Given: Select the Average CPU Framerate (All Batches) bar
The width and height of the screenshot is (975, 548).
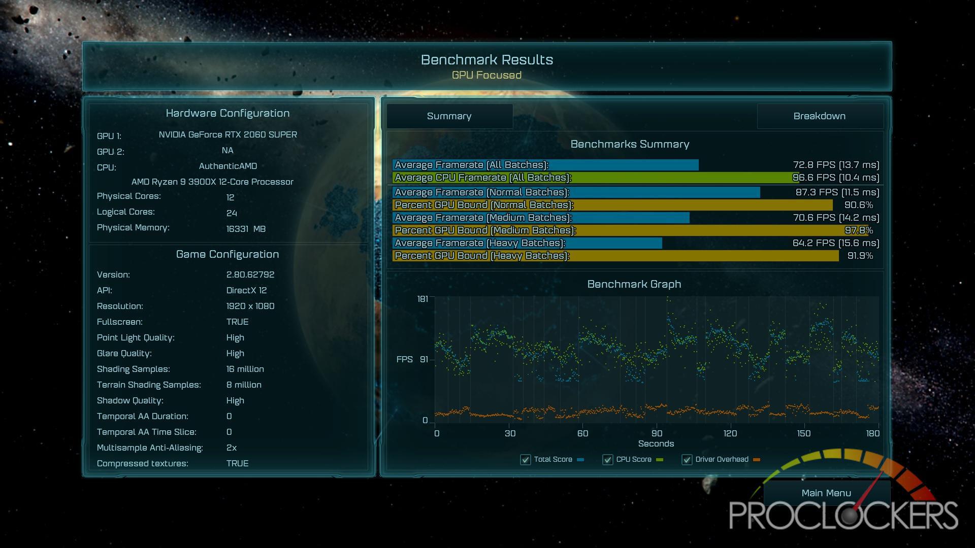Looking at the screenshot, I should (x=595, y=178).
